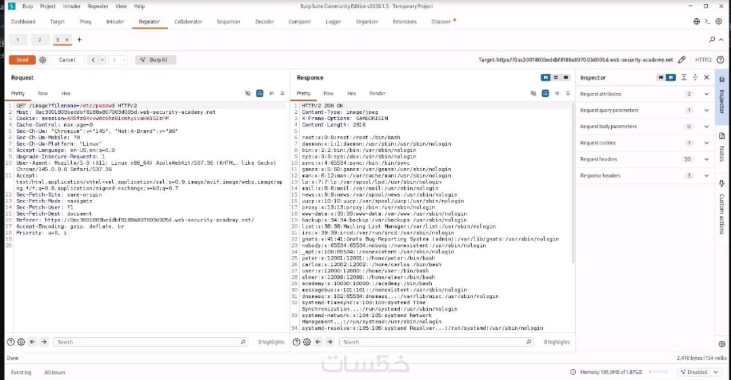Open request panel hamburger menu

pyautogui.click(x=282, y=93)
